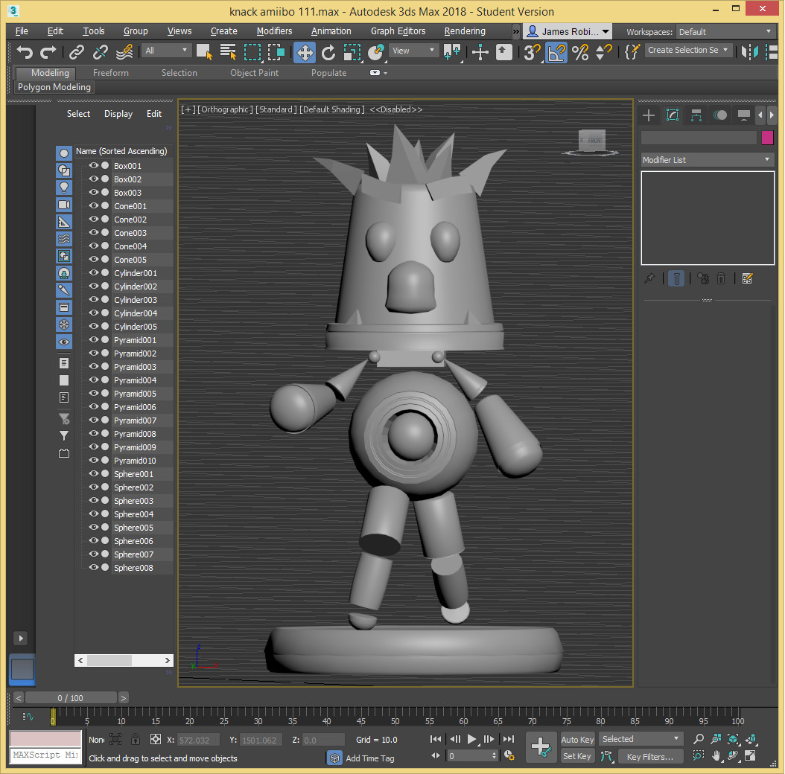Open the Select Object tool
The image size is (785, 774).
[x=203, y=53]
